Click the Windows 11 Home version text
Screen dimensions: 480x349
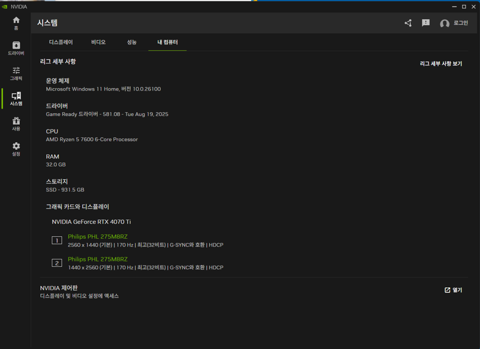point(103,89)
